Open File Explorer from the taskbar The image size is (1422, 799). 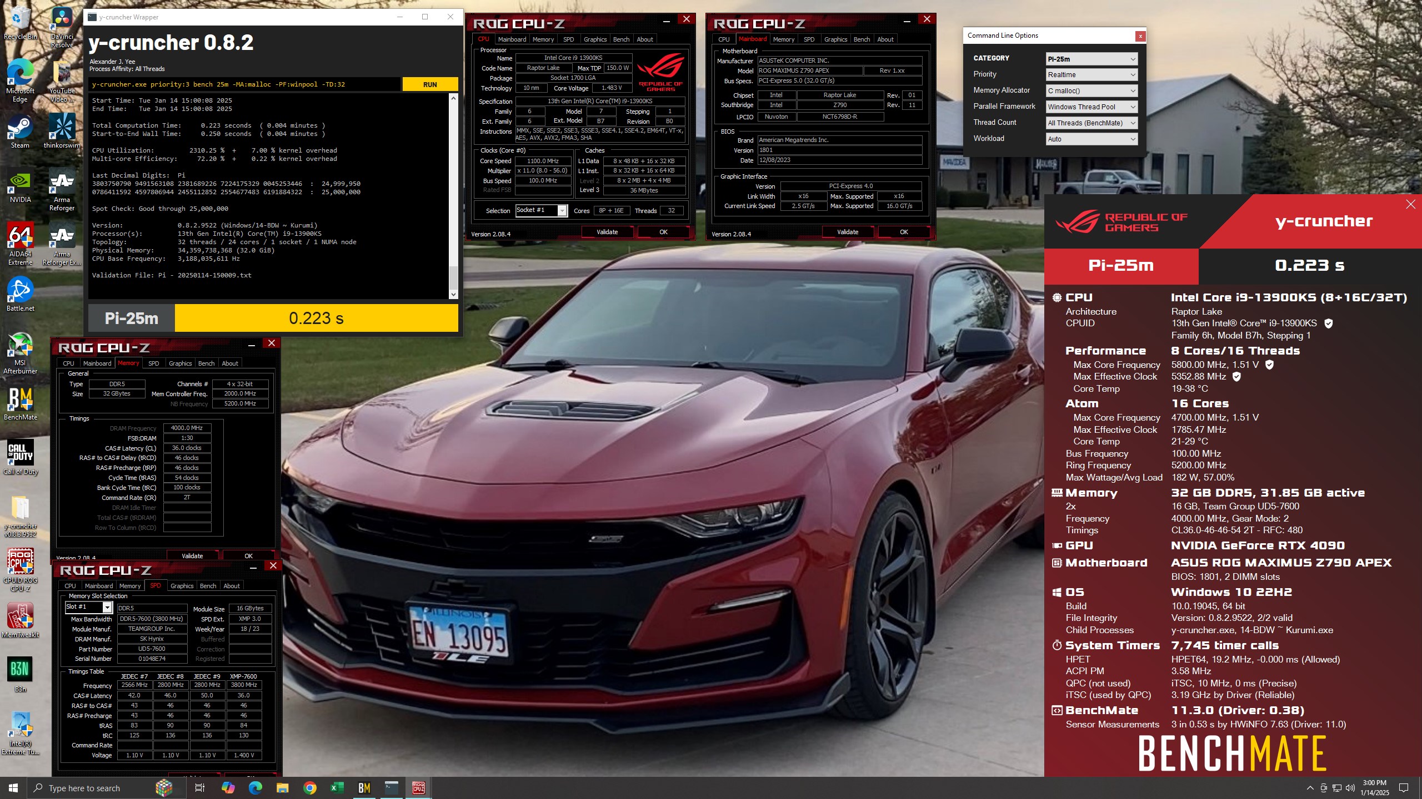tap(282, 788)
